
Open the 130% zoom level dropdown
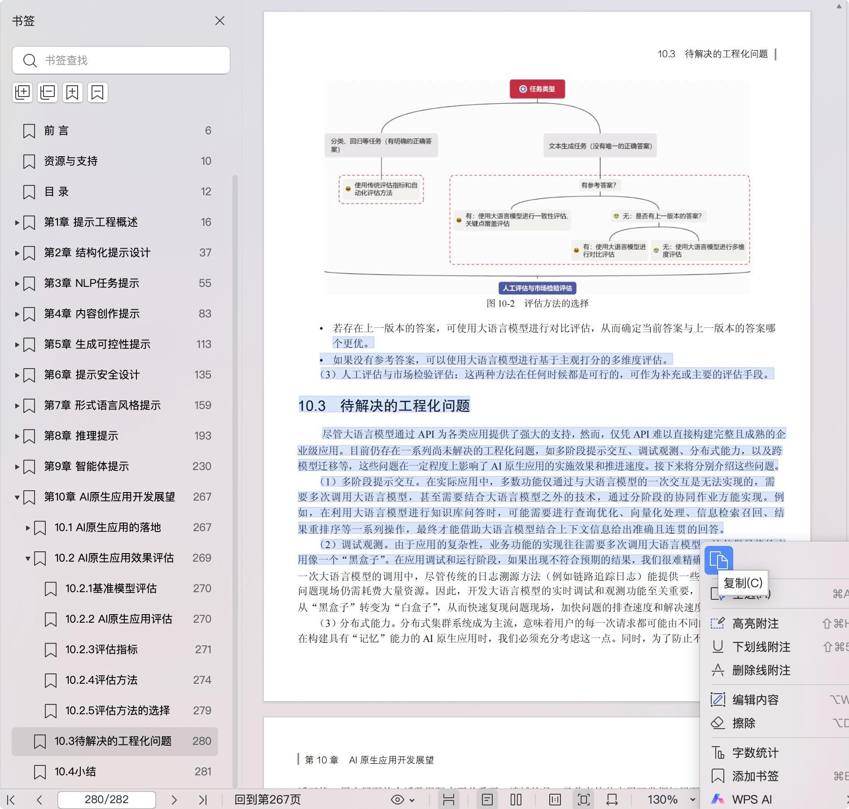point(692,800)
